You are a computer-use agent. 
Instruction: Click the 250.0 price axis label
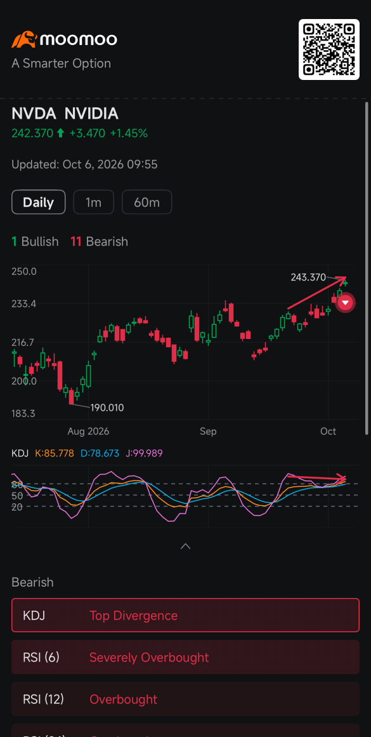pyautogui.click(x=25, y=272)
